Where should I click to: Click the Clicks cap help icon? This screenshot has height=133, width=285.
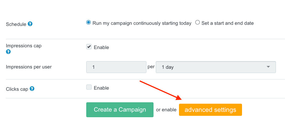pyautogui.click(x=32, y=89)
